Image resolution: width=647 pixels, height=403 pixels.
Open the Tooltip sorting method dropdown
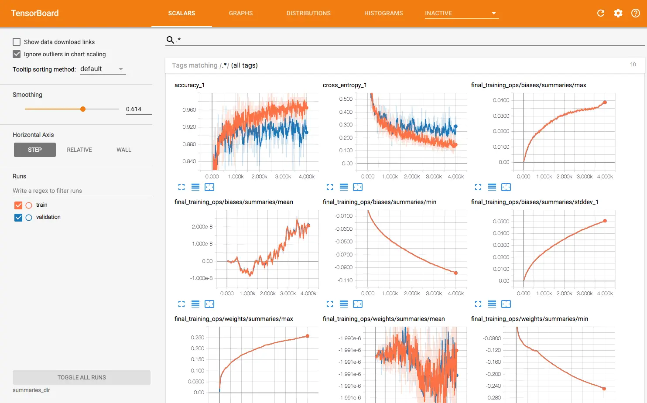coord(103,69)
